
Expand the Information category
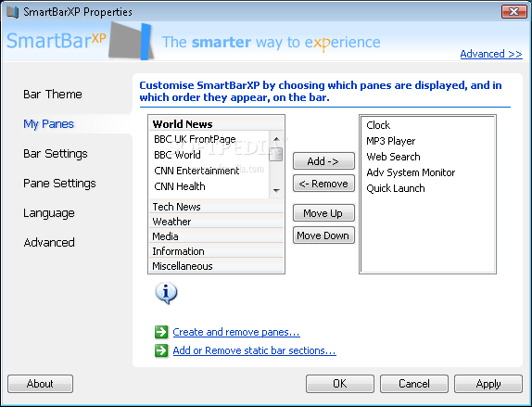[217, 251]
